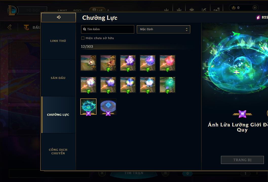This screenshot has height=182, width=268.
Task: Focus the Tìm kiếm search field
Action: [107, 29]
